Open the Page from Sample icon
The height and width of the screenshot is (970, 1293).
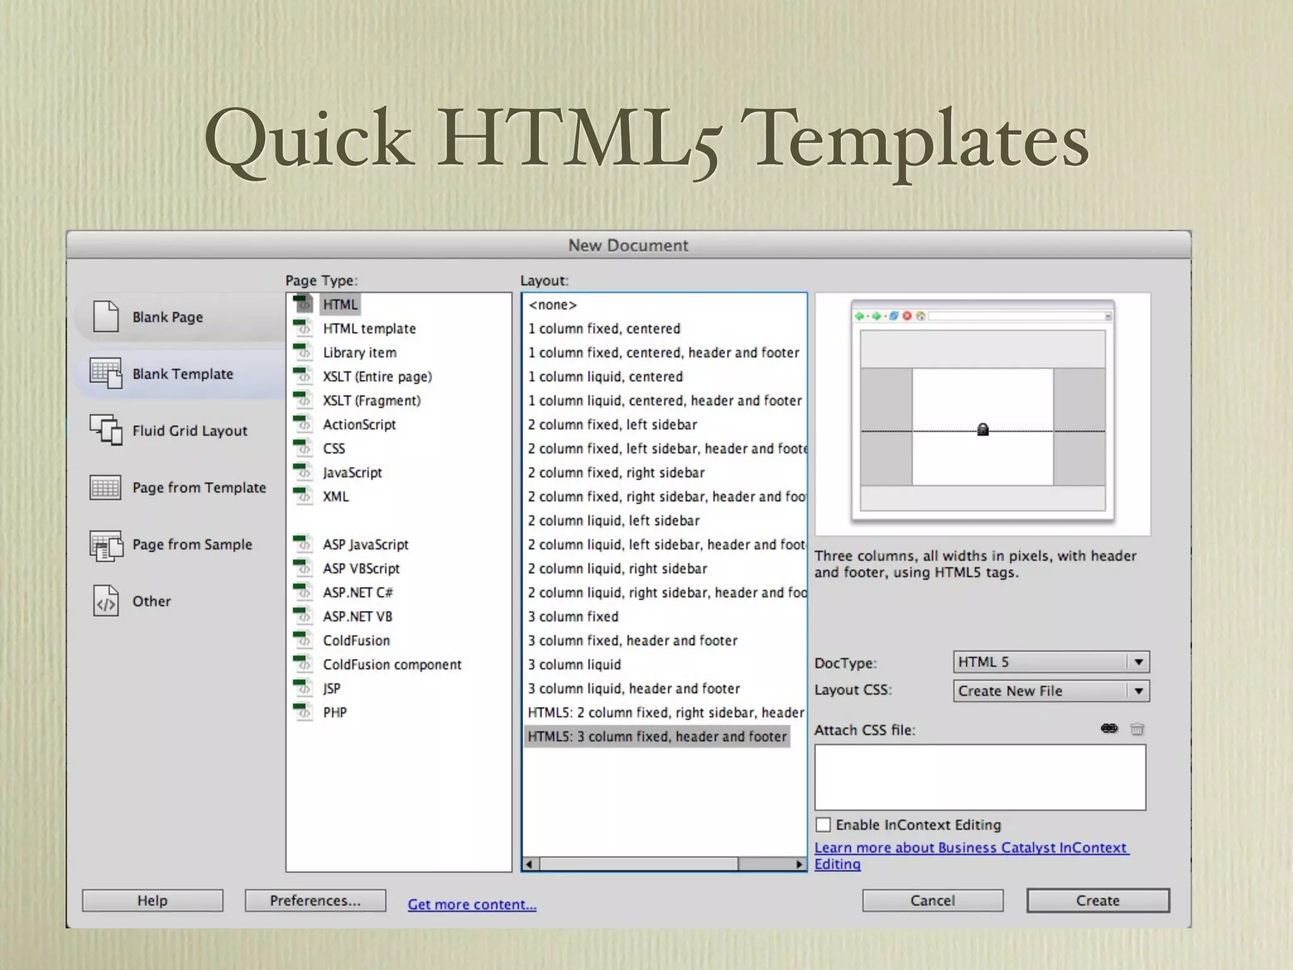tap(106, 545)
